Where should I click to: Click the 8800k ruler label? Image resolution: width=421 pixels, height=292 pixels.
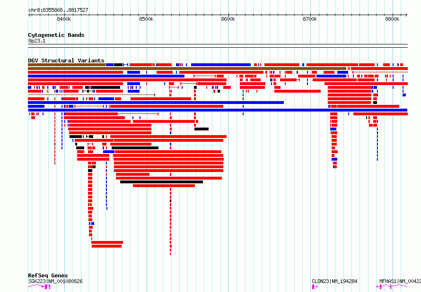[392, 19]
